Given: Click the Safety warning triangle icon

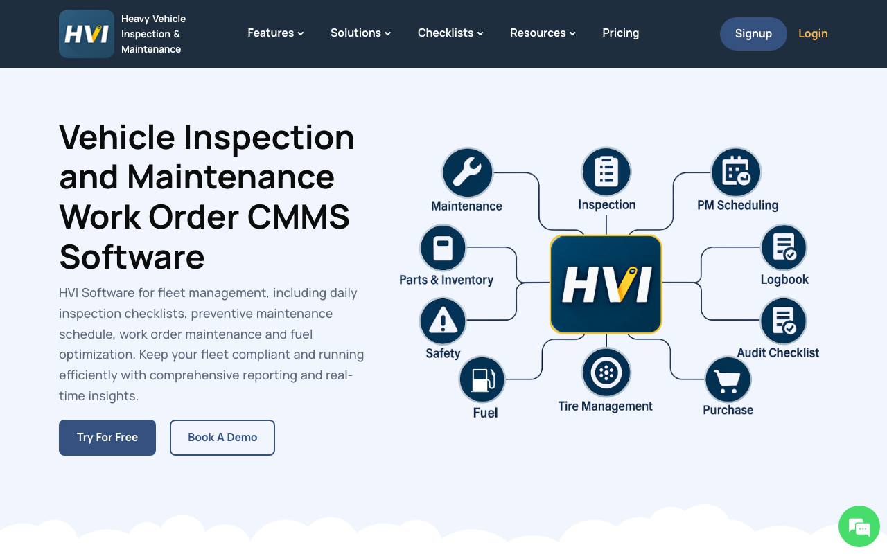Looking at the screenshot, I should tap(443, 321).
